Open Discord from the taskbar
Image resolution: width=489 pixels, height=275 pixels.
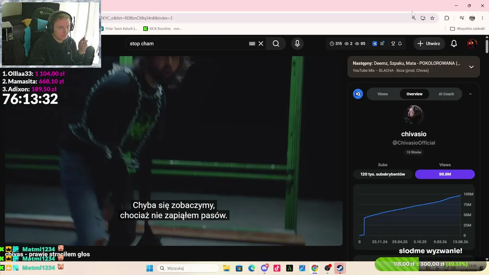(264, 268)
